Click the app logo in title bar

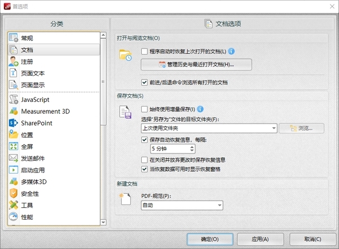(x=7, y=6)
